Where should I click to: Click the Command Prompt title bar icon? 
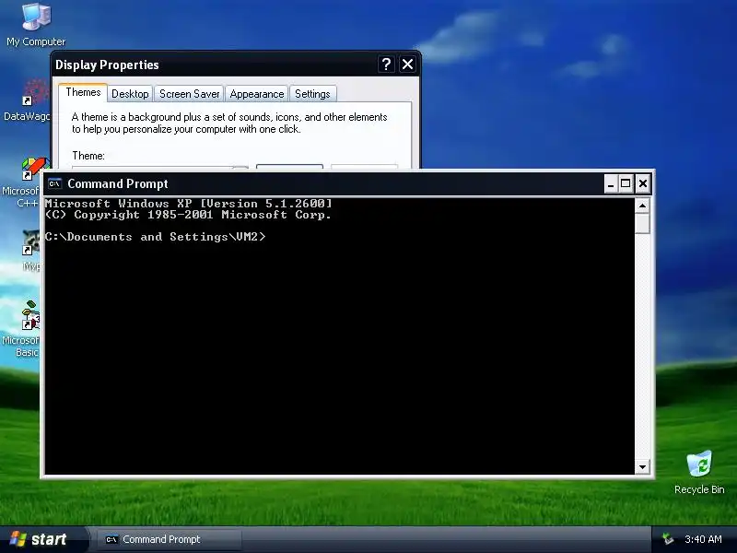click(x=55, y=183)
